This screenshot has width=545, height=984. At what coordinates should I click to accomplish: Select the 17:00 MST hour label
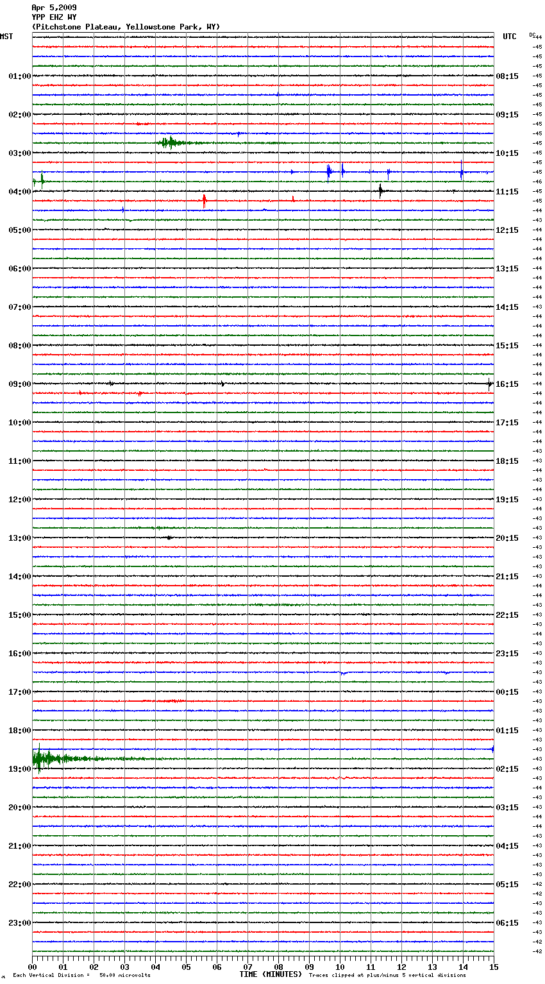click(20, 692)
